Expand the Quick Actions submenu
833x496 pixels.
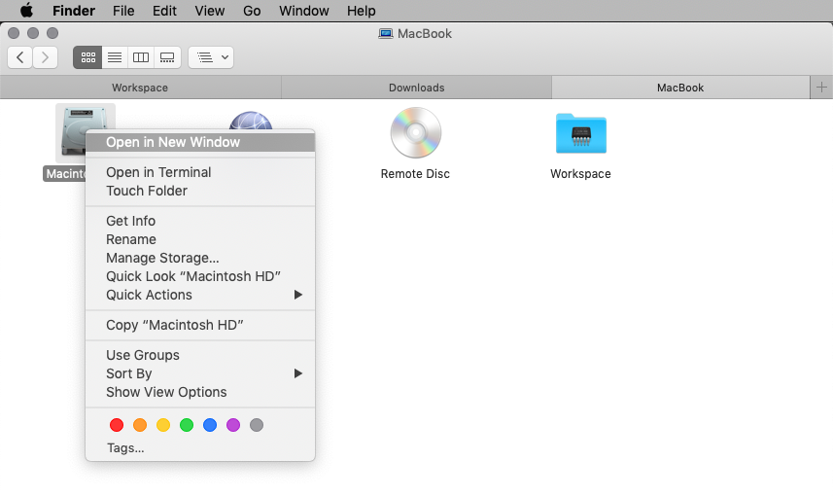[200, 295]
